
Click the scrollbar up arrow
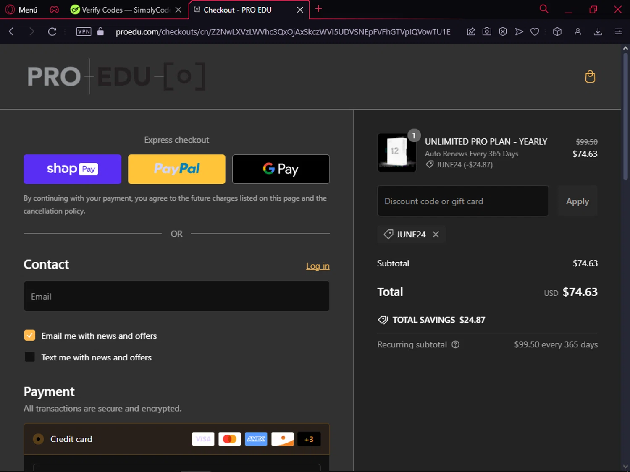[x=625, y=48]
